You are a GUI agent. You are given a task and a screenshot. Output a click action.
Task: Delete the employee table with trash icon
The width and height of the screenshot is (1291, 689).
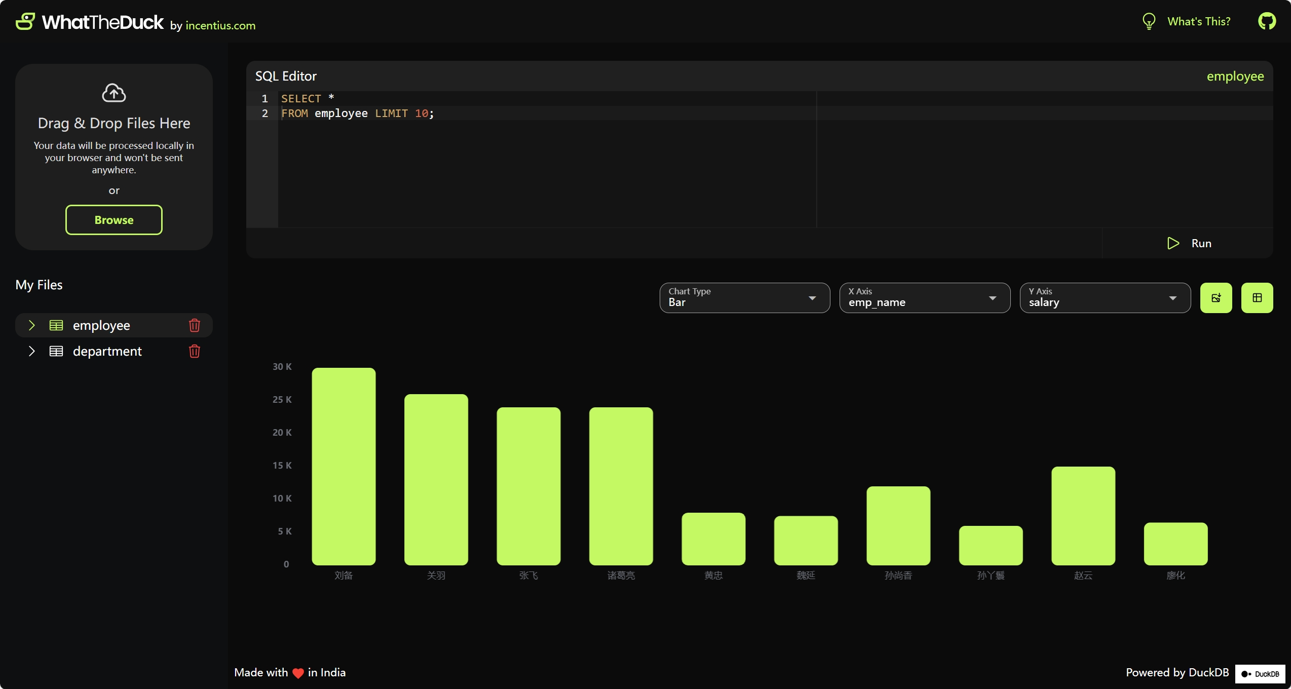195,325
